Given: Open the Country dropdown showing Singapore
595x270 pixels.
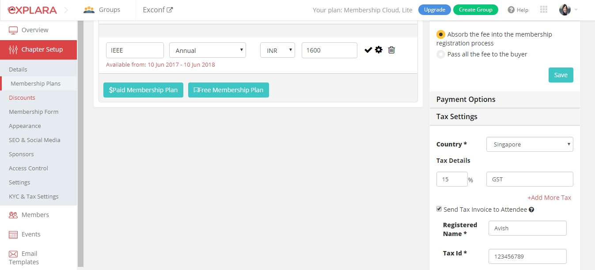Looking at the screenshot, I should (530, 144).
